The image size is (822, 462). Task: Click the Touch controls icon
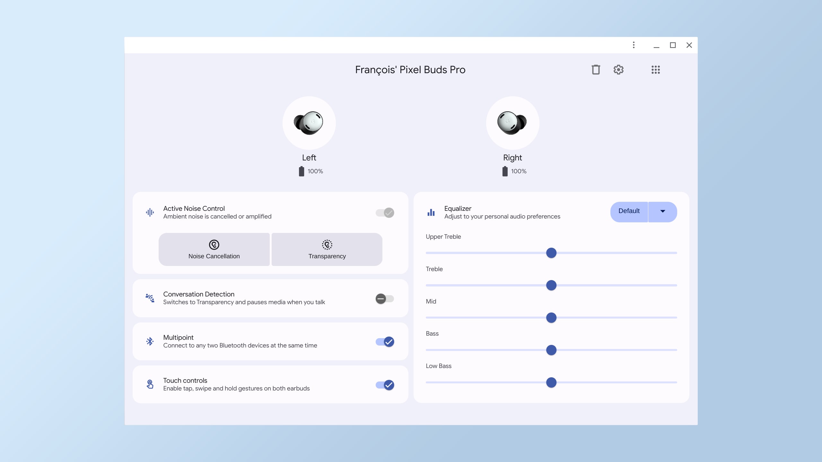pos(150,384)
